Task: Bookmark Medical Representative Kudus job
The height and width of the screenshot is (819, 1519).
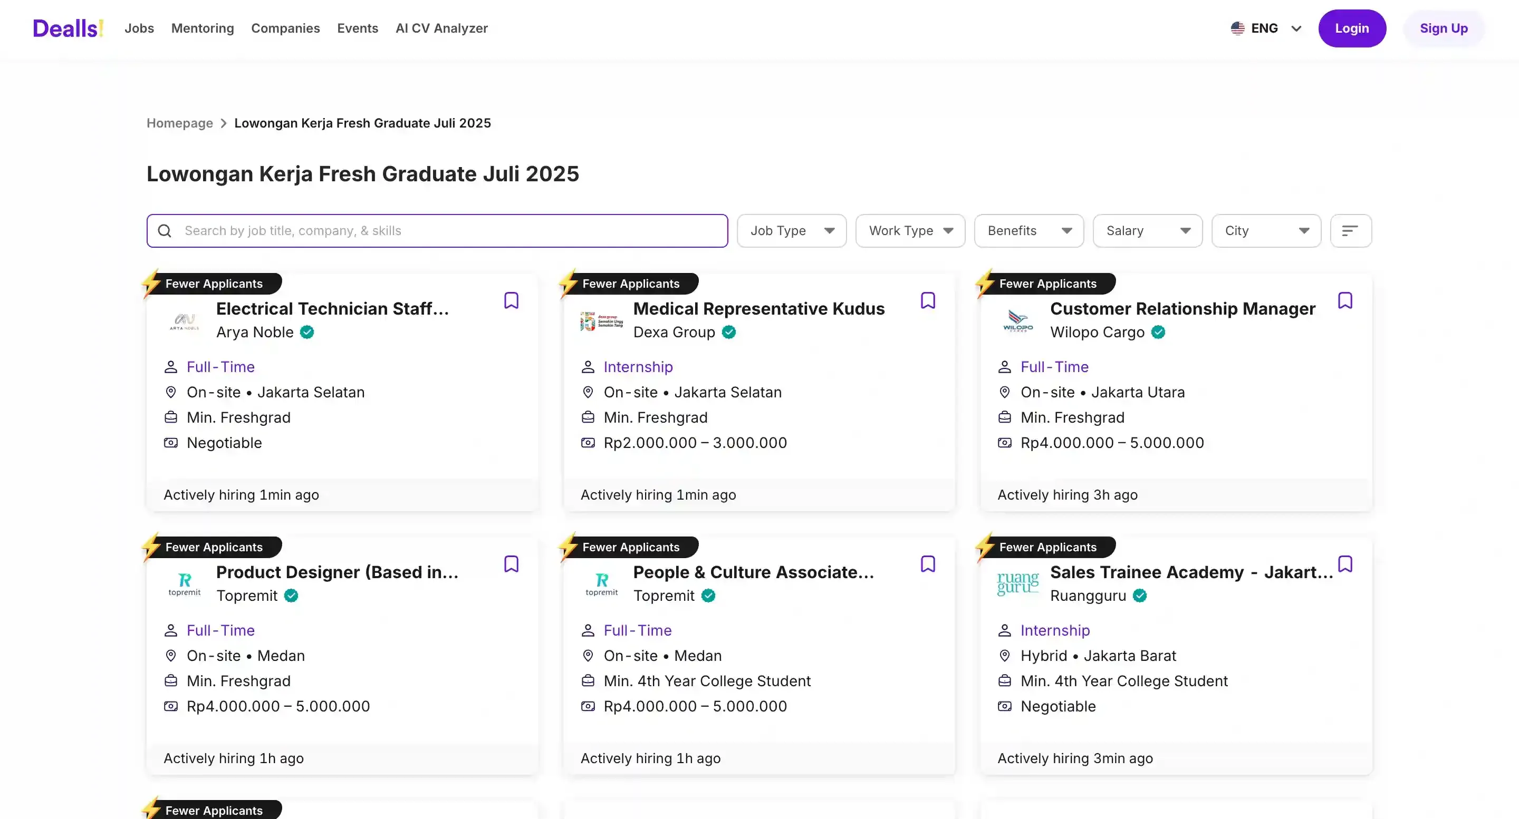Action: [x=928, y=300]
